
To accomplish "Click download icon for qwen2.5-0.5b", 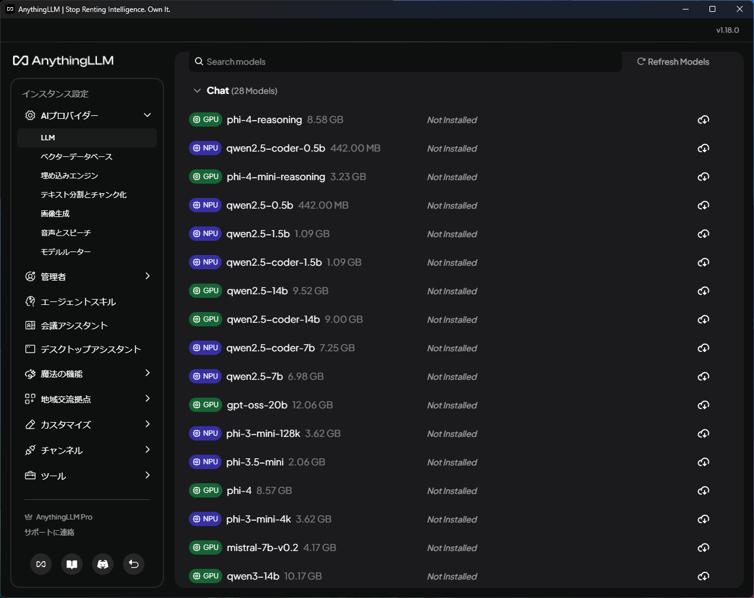I will pyautogui.click(x=703, y=206).
